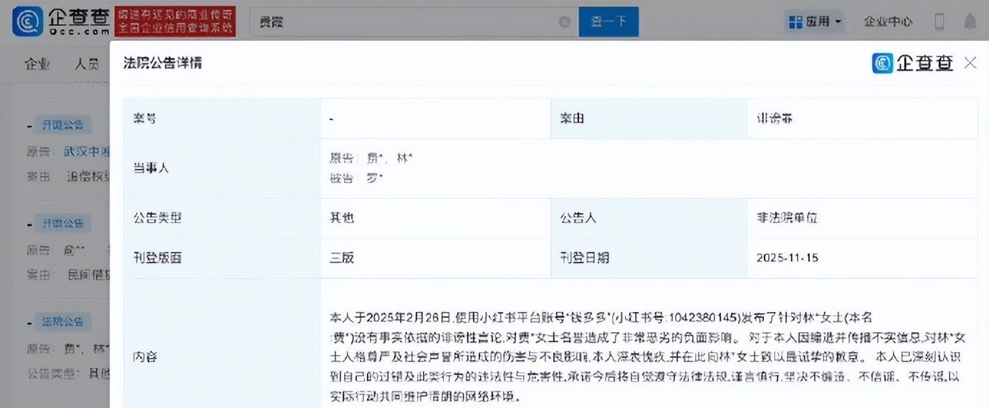Switch to the 人员 tab
This screenshot has height=408, width=989.
coord(87,64)
